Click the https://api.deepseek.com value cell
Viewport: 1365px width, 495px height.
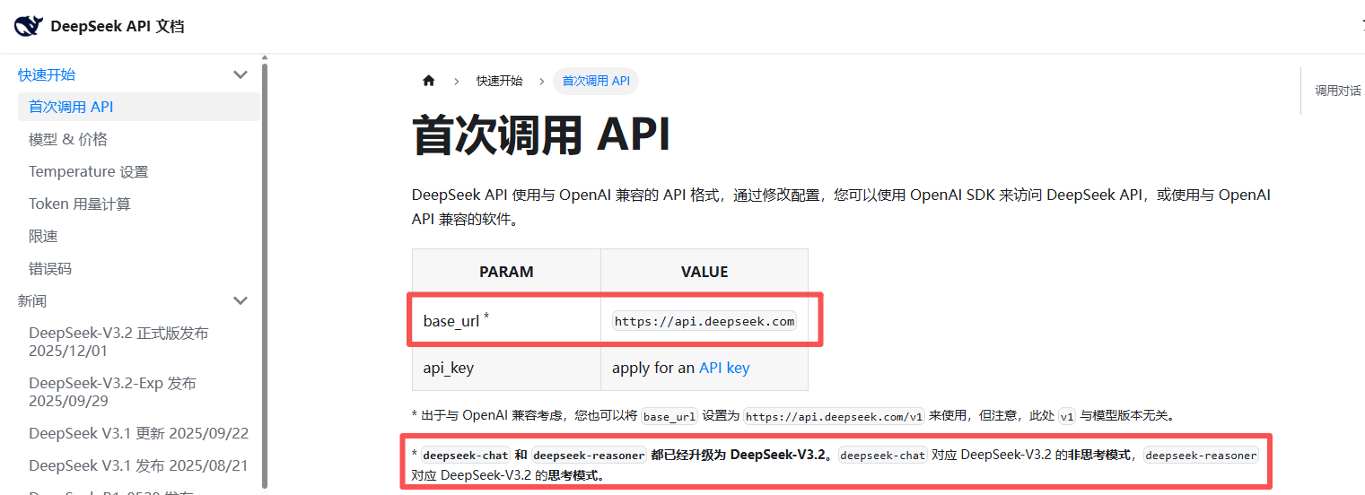point(704,321)
